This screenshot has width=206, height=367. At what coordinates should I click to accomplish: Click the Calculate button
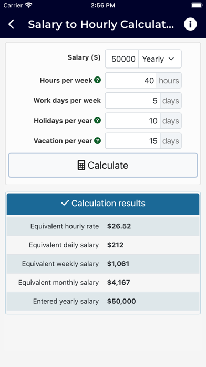103,165
